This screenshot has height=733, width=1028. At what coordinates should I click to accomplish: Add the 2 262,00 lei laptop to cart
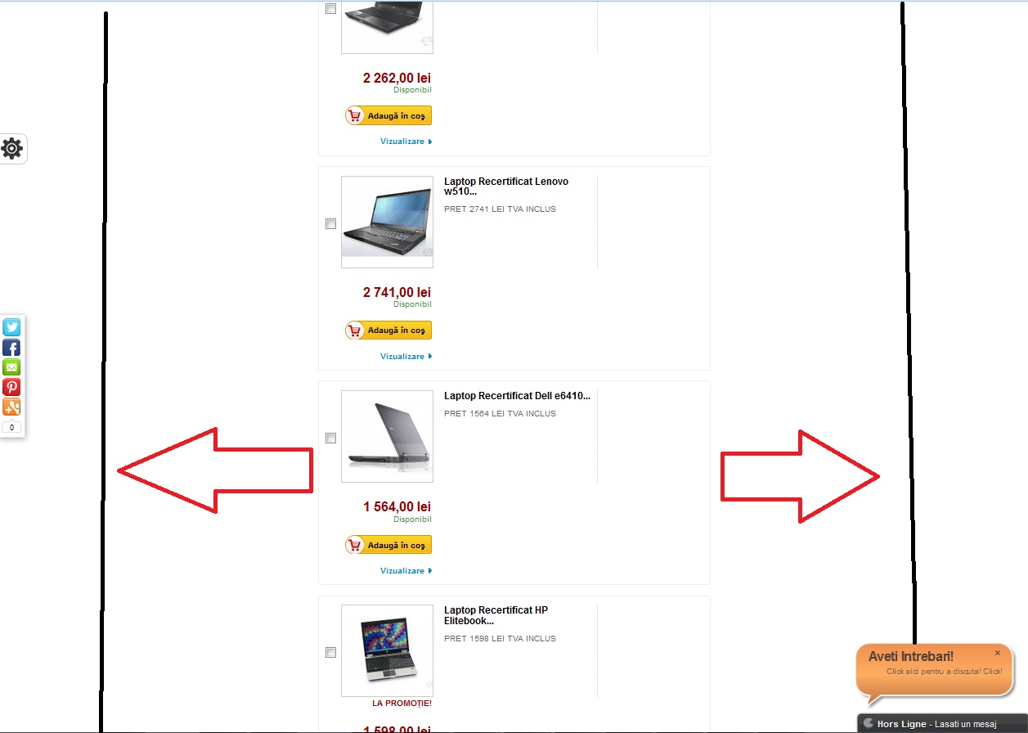click(388, 116)
